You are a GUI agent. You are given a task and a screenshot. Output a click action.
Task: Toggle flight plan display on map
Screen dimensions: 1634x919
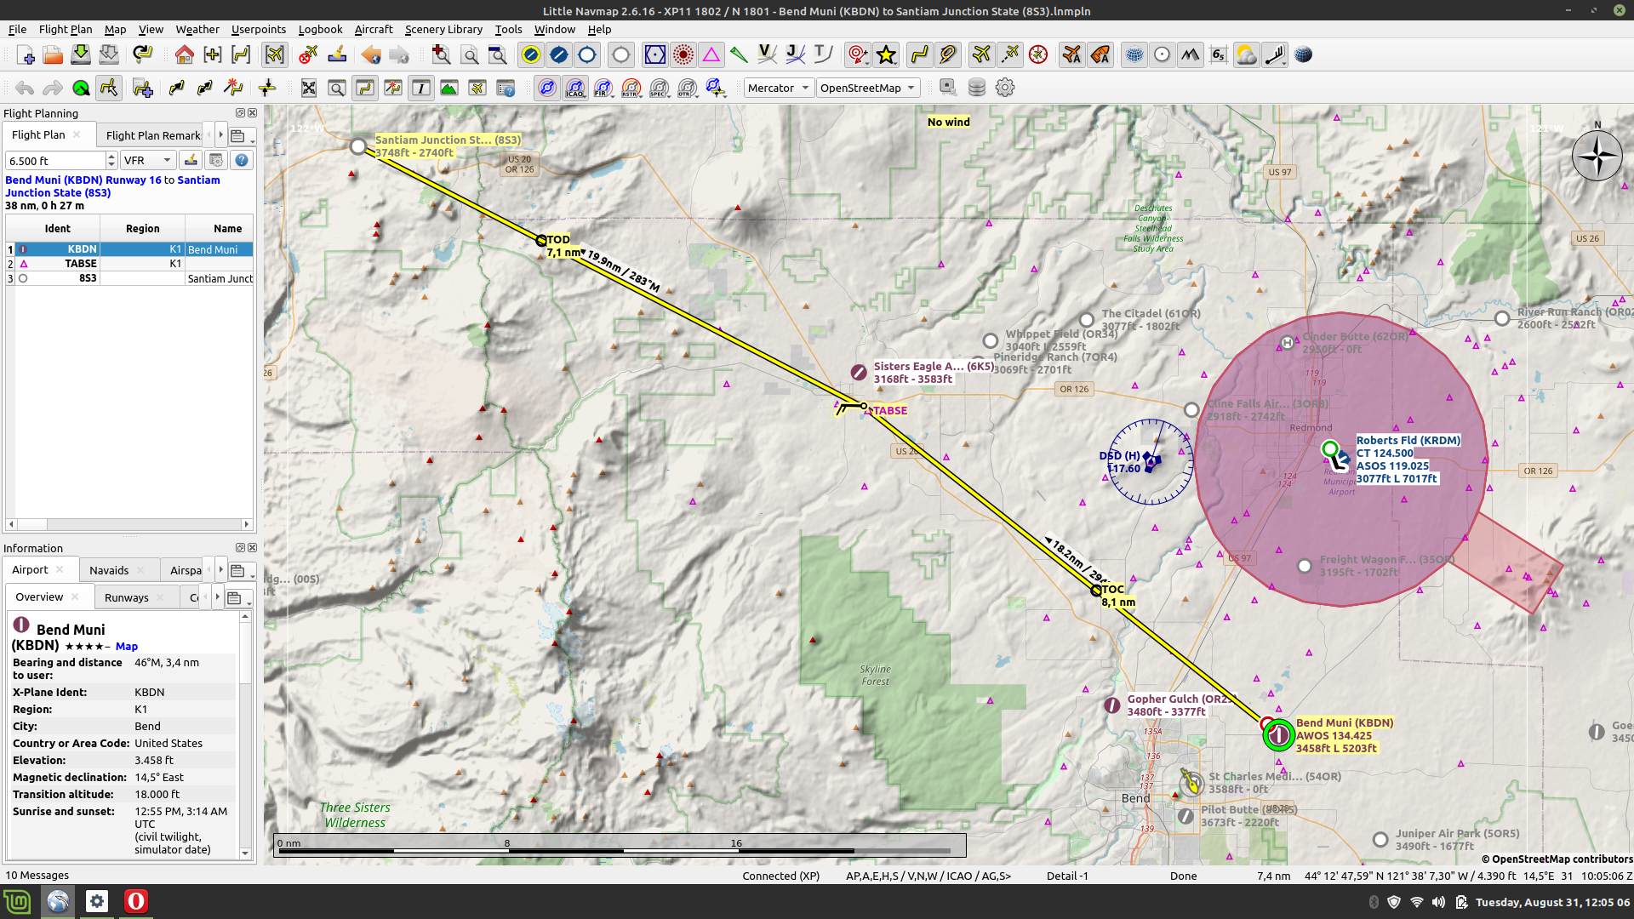pos(919,55)
